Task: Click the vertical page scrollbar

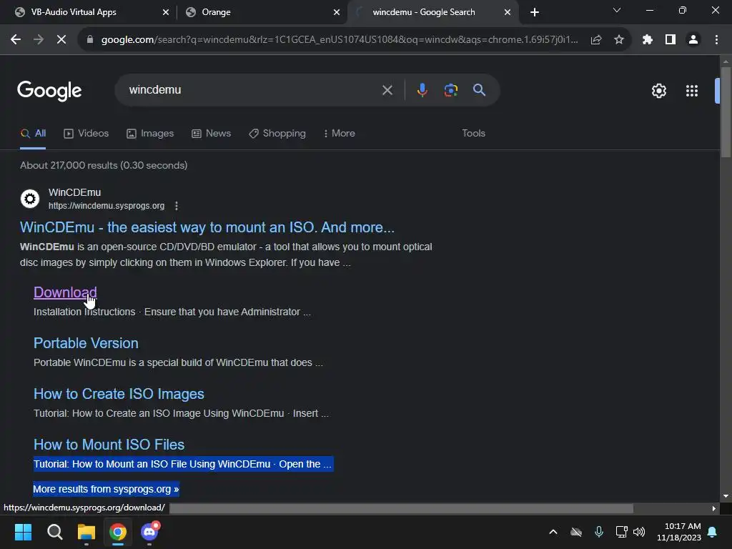Action: point(726,112)
